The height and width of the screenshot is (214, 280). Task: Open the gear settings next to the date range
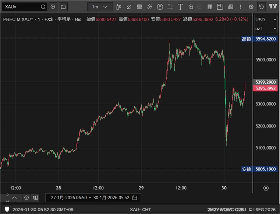point(26,198)
